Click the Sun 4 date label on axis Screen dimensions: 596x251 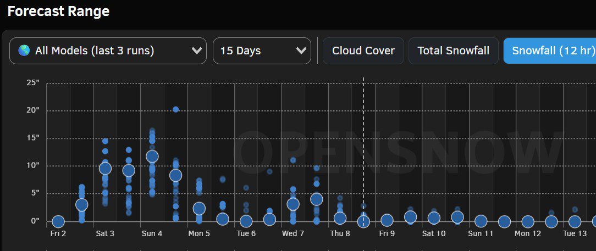pyautogui.click(x=152, y=233)
